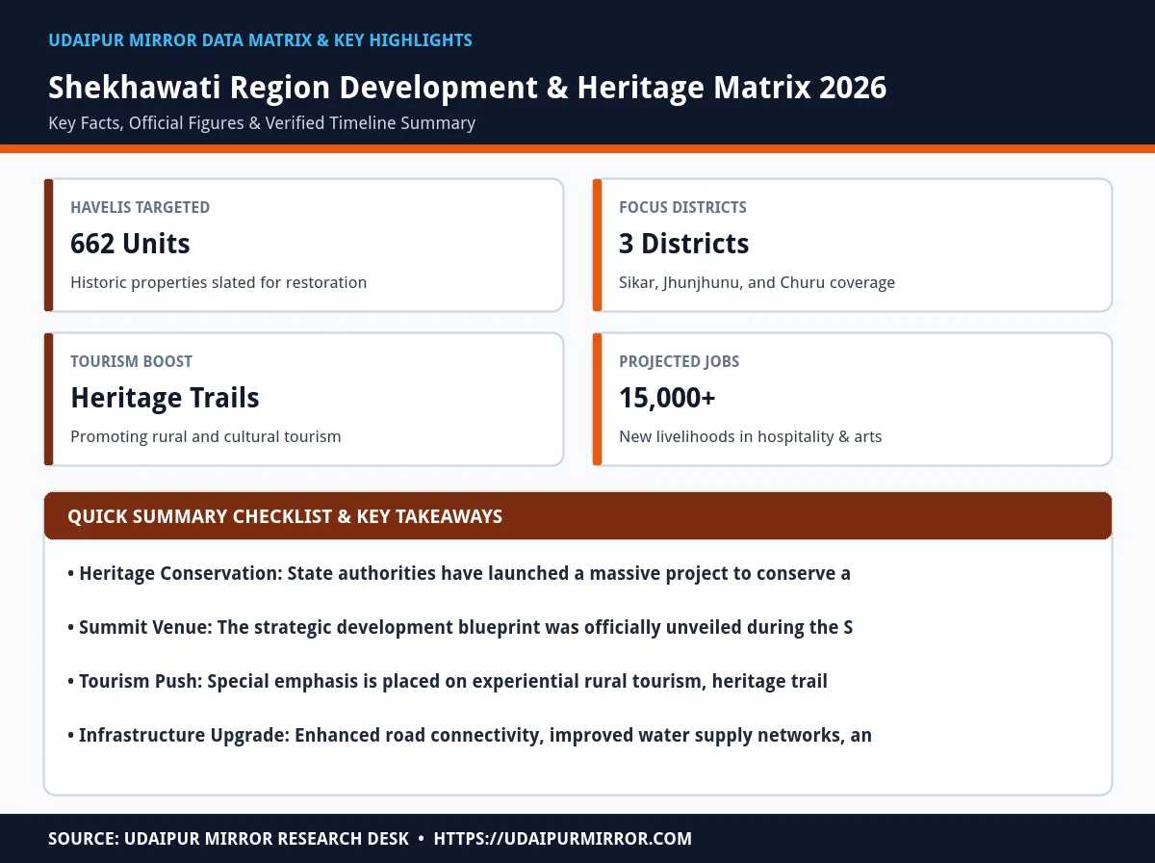Click the 'PROJECTED JOBS' label
Image resolution: width=1155 pixels, height=863 pixels.
click(x=679, y=361)
